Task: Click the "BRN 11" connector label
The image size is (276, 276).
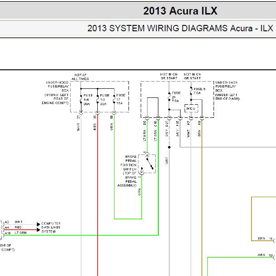Action: tap(265, 239)
